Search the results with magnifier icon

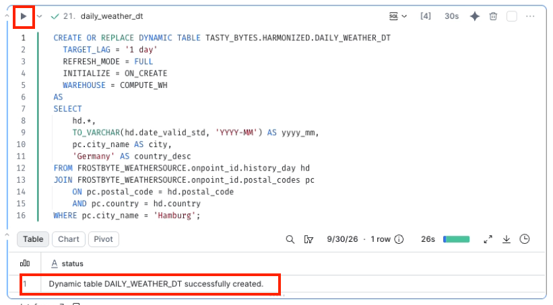(x=290, y=240)
